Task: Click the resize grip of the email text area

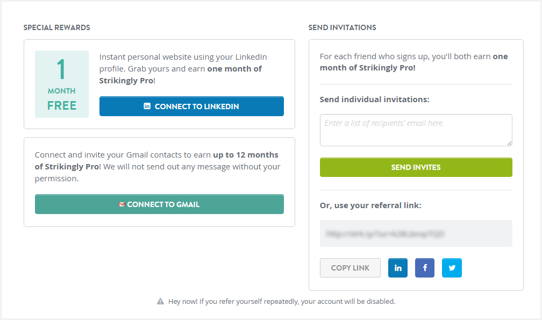Action: click(510, 143)
